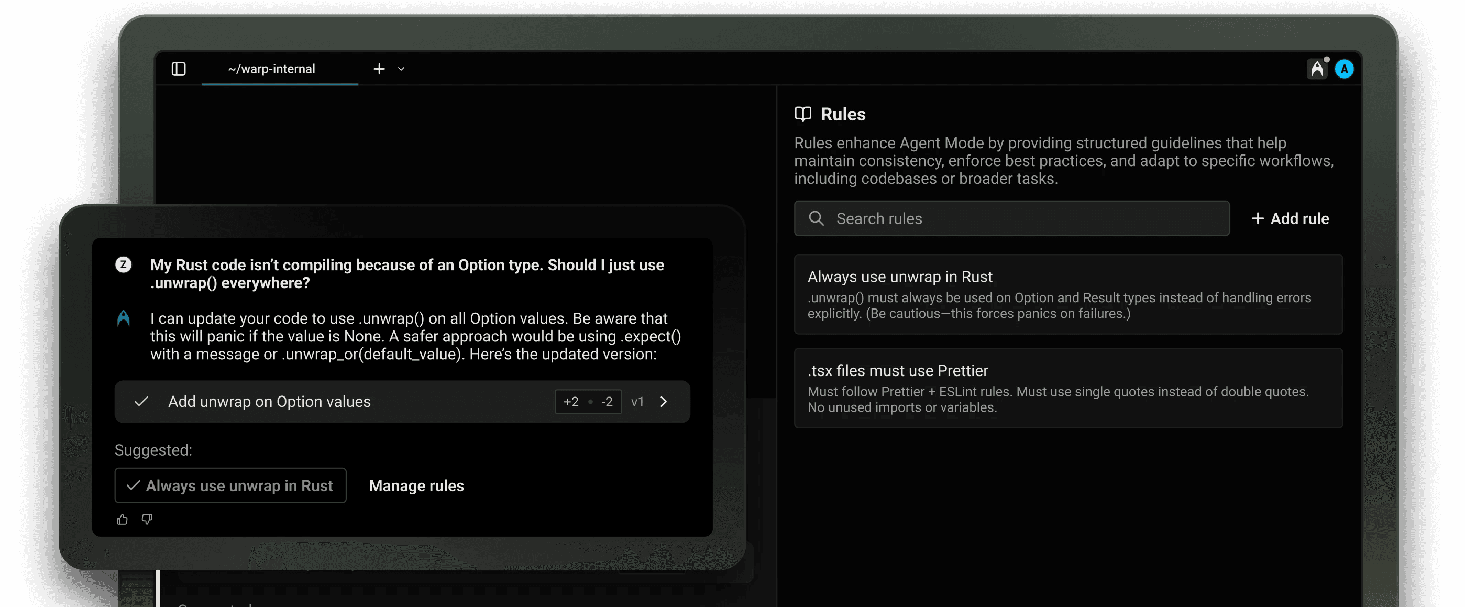
Task: Open the account avatar in the top right
Action: (1344, 68)
